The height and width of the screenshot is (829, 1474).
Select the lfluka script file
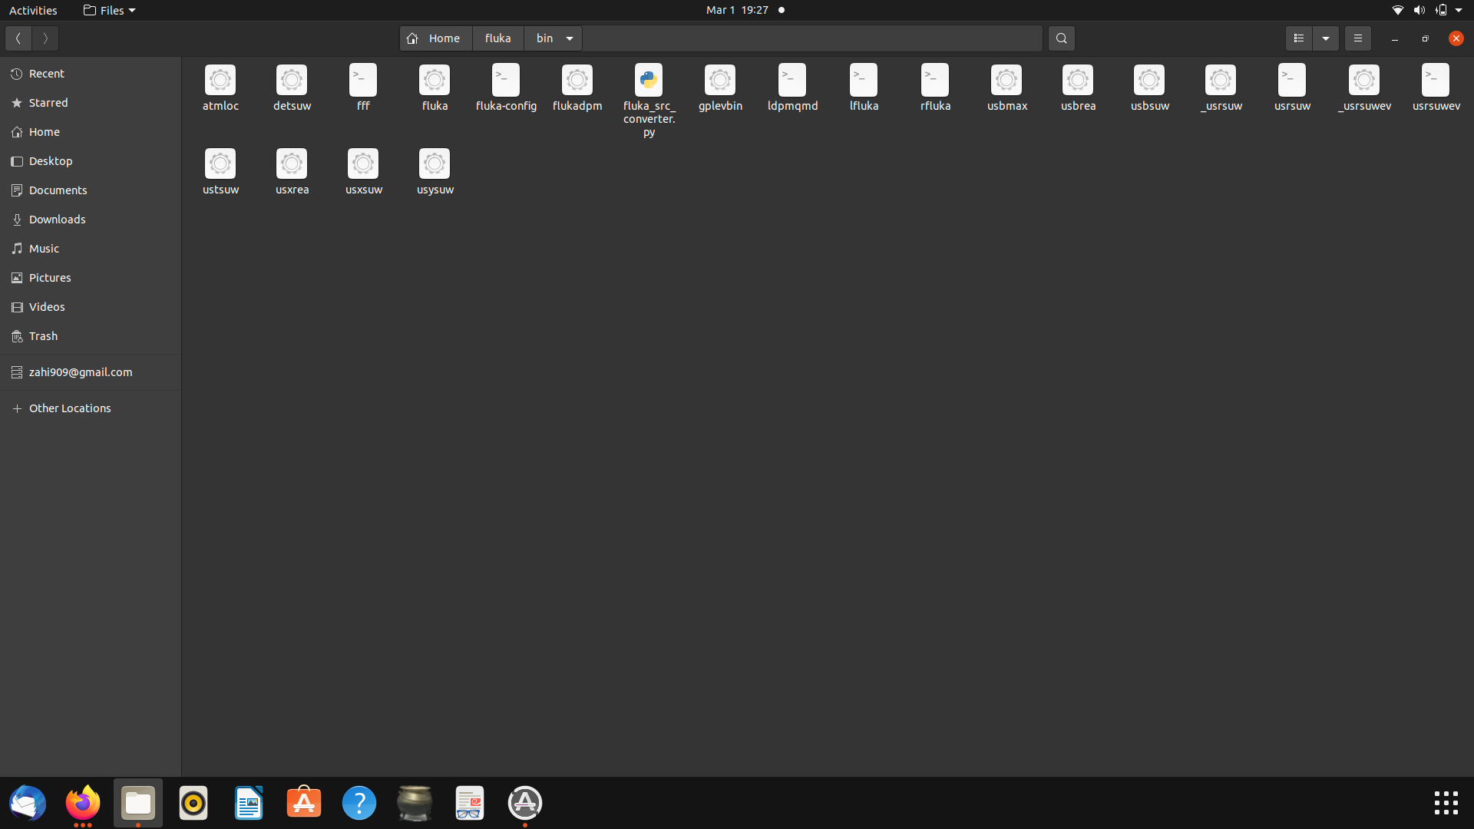pos(864,80)
